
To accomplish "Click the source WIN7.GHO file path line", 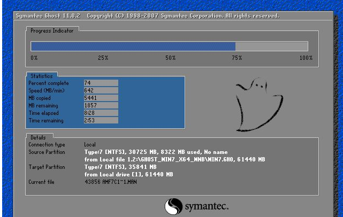I will [x=175, y=159].
